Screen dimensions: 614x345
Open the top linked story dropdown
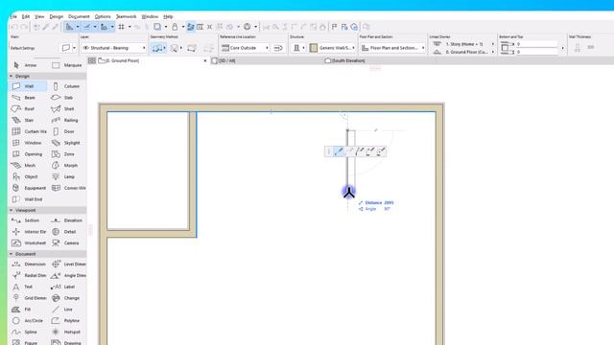click(x=463, y=44)
